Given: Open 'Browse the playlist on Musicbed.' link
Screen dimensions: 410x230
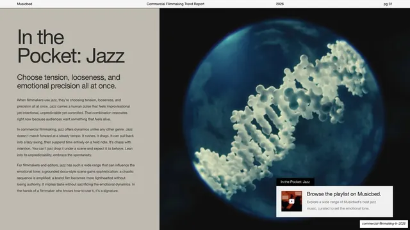Looking at the screenshot, I should [x=344, y=194].
